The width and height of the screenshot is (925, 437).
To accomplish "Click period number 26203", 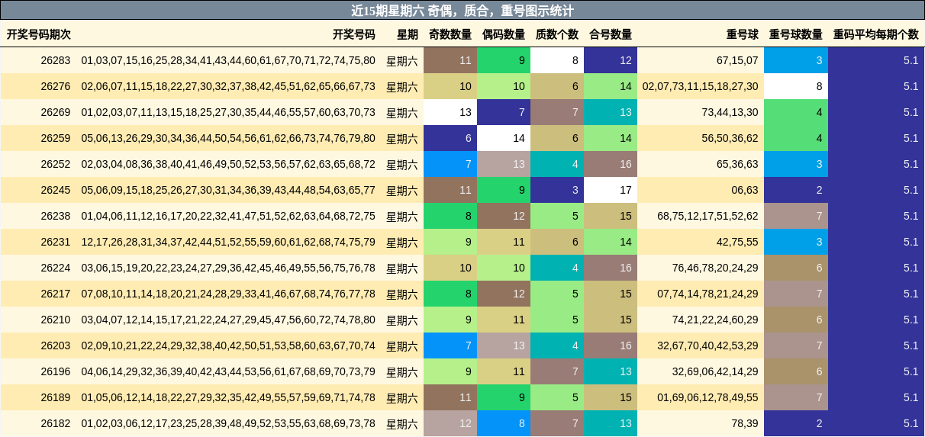I will tap(56, 345).
